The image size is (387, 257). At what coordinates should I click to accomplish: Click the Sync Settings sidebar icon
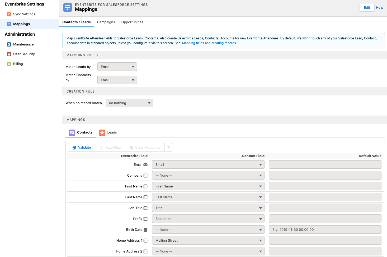point(9,14)
